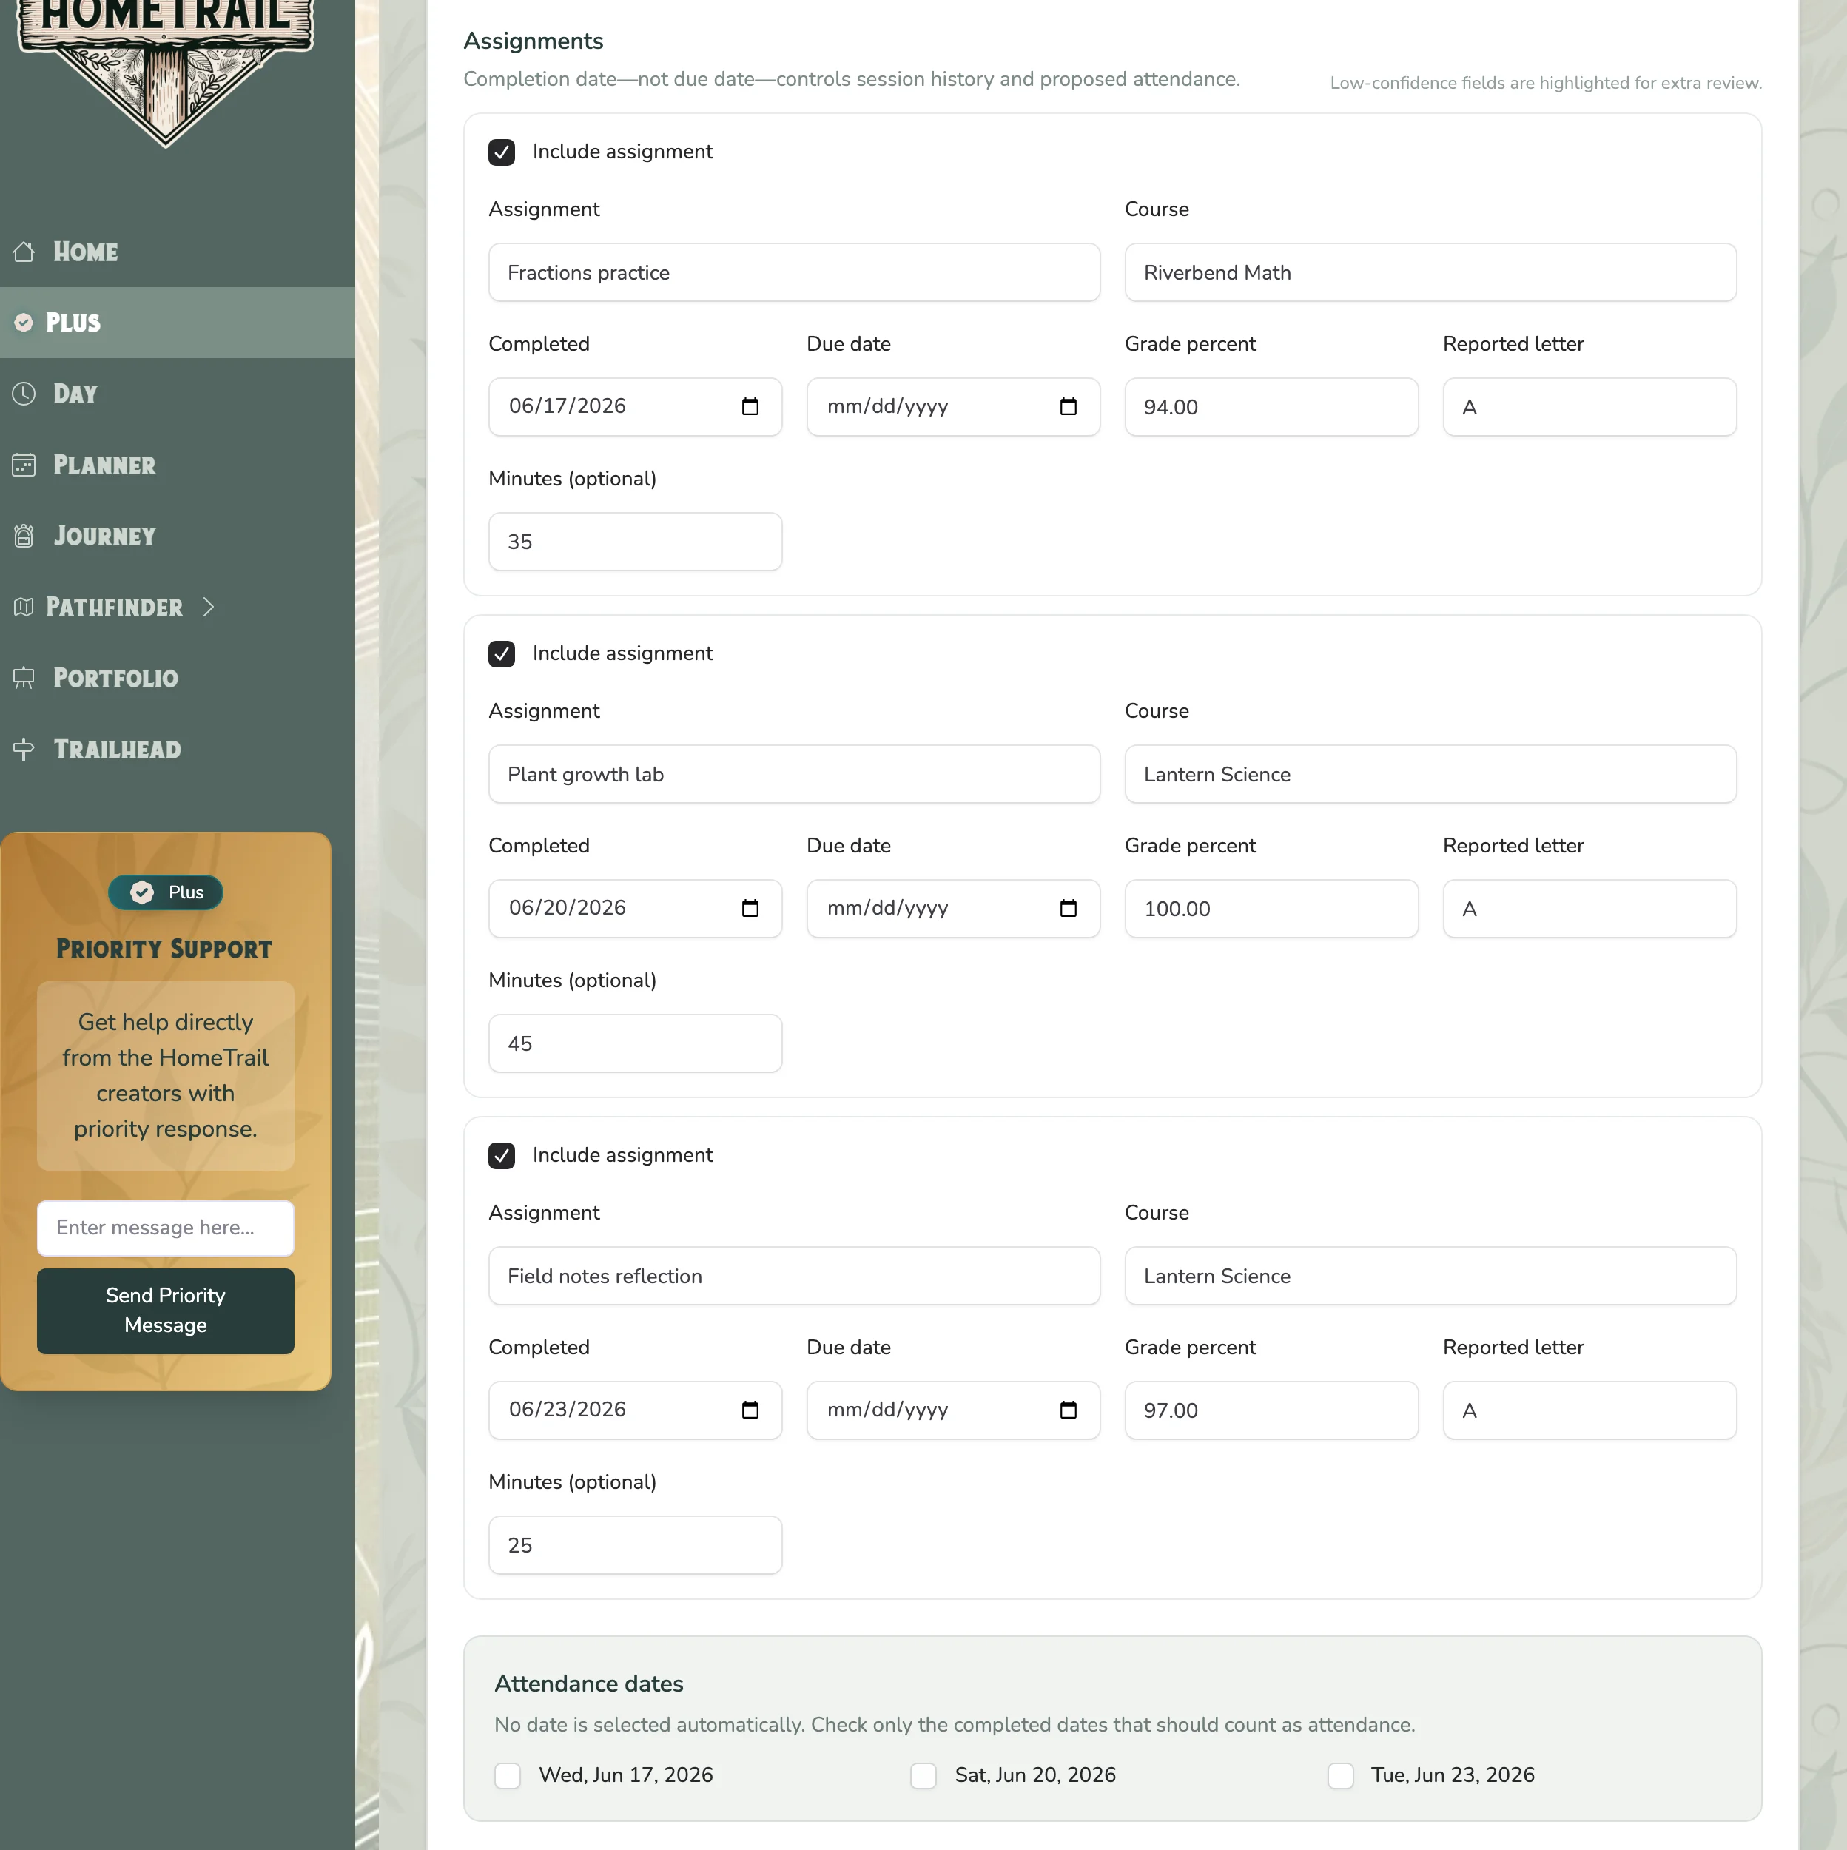
Task: Click the 06/20/2026 completed date field
Action: point(635,909)
